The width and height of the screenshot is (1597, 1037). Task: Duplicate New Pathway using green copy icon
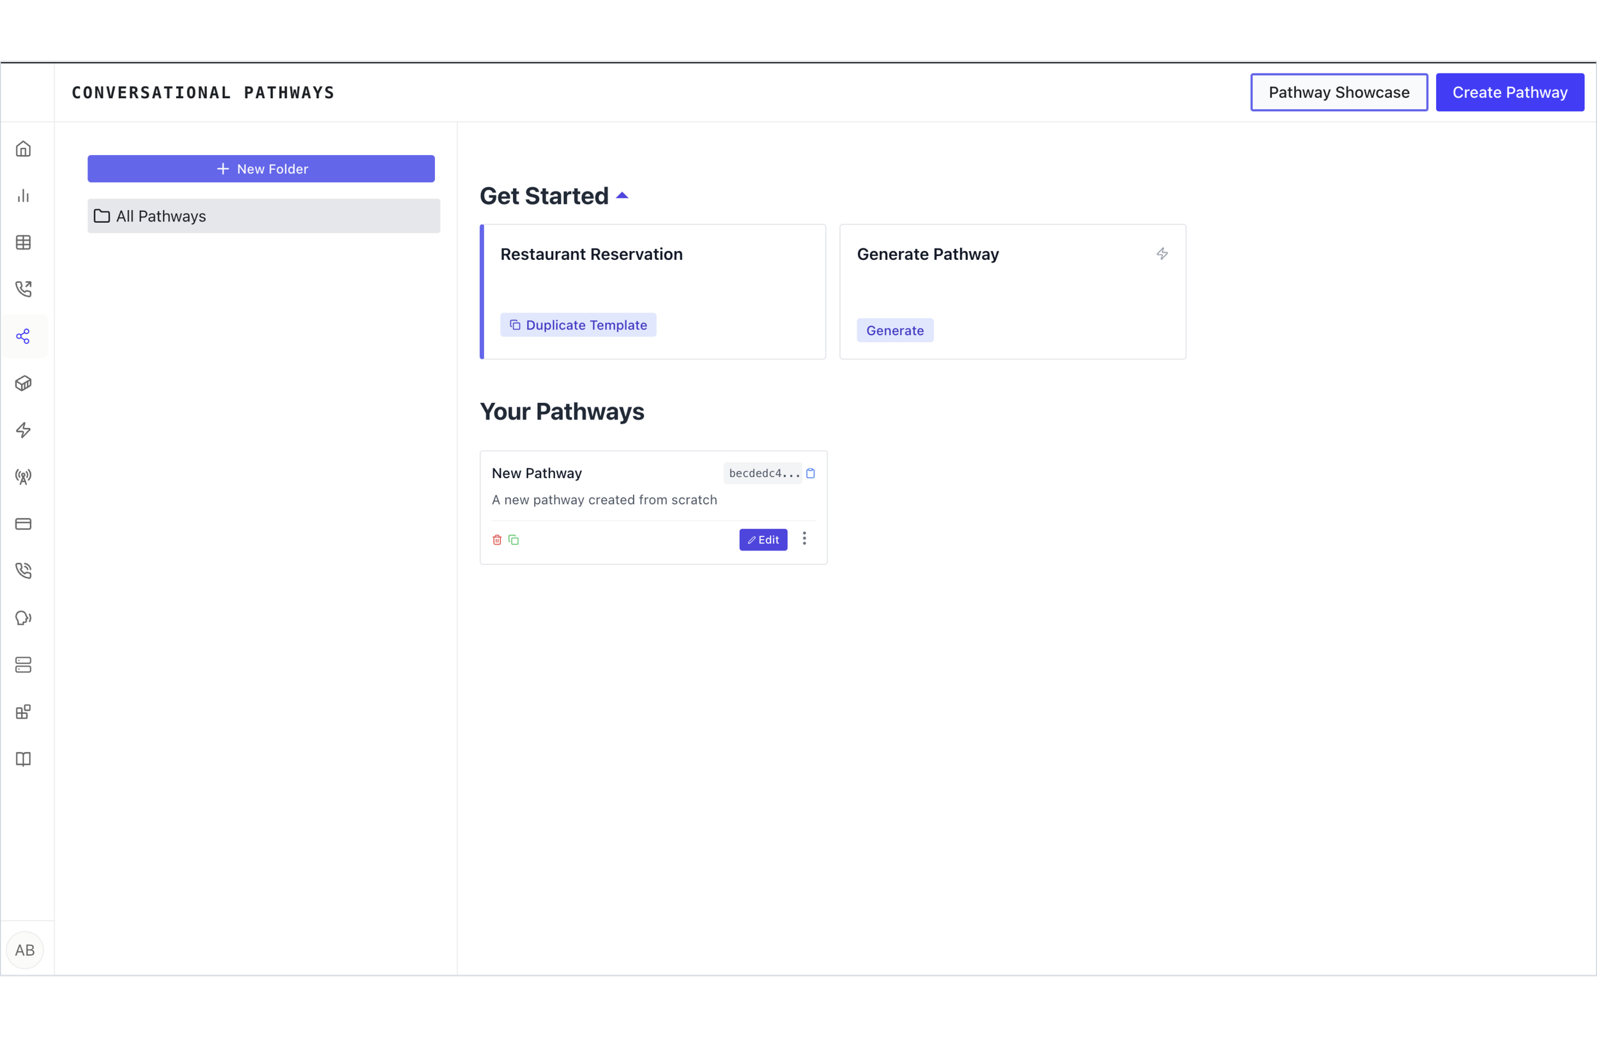tap(514, 540)
